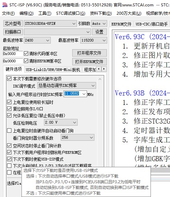Click the 打开EEPROM文件 button
Viewport: 170px width, 197px height.
point(89,62)
